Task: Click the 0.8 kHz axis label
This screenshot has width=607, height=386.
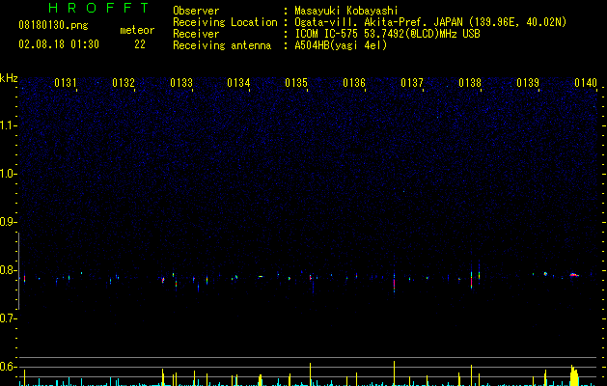Action: click(8, 270)
